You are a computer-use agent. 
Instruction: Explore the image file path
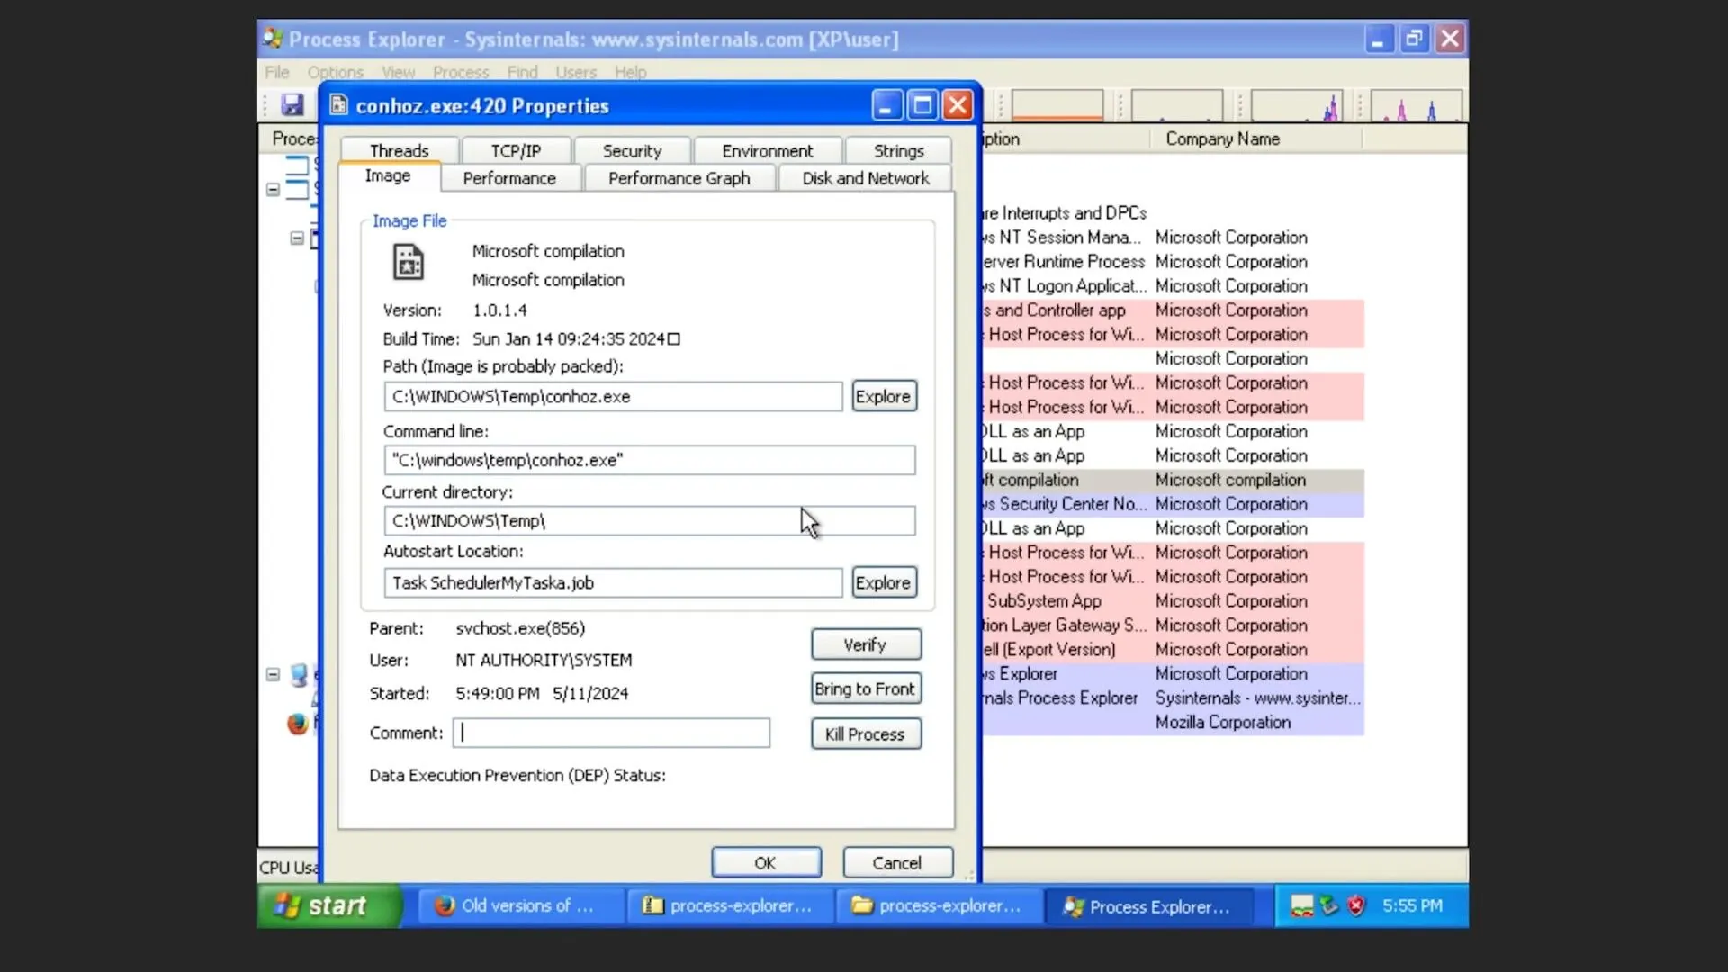coord(882,395)
